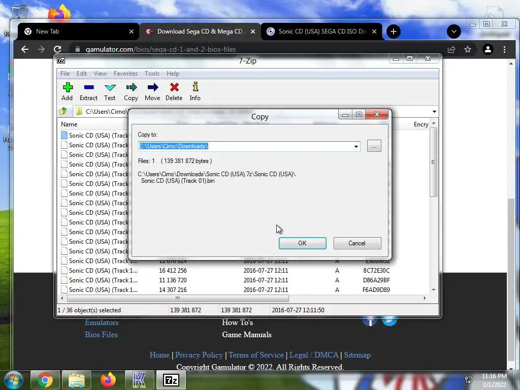Open the Game Manuals link
This screenshot has height=390, width=520.
pyautogui.click(x=247, y=334)
